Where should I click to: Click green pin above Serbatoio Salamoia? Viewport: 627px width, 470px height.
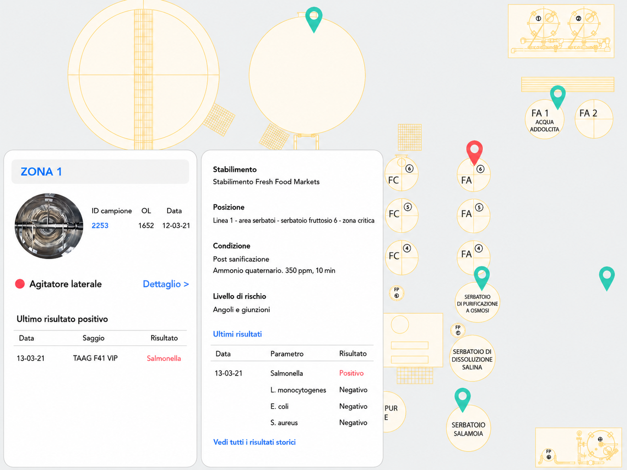462,399
